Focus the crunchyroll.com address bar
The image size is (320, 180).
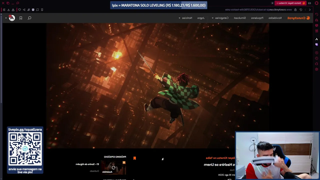coord(258,10)
